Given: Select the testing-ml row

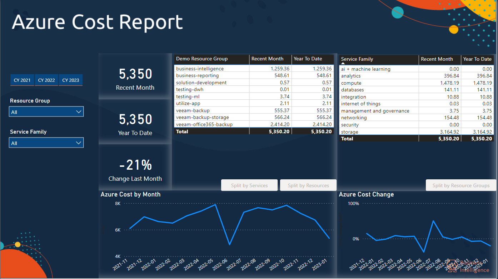Looking at the screenshot, I should click(x=254, y=96).
